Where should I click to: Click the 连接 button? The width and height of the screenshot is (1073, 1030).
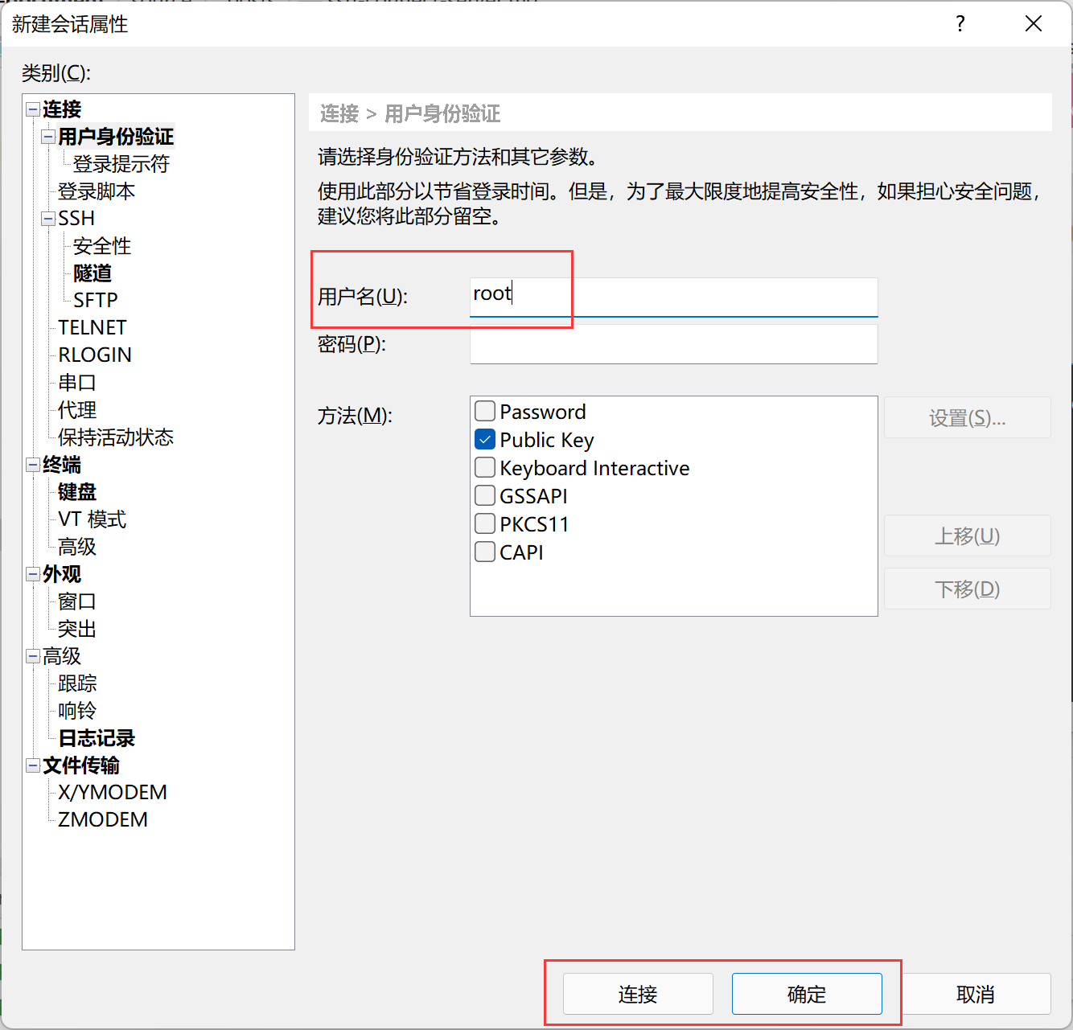pos(638,995)
